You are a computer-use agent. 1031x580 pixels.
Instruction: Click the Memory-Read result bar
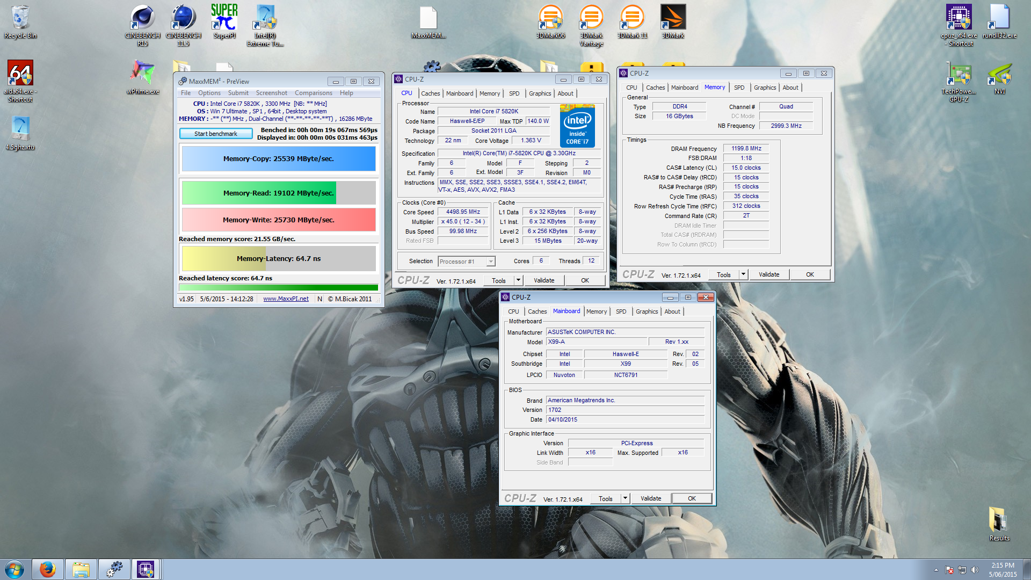(279, 193)
